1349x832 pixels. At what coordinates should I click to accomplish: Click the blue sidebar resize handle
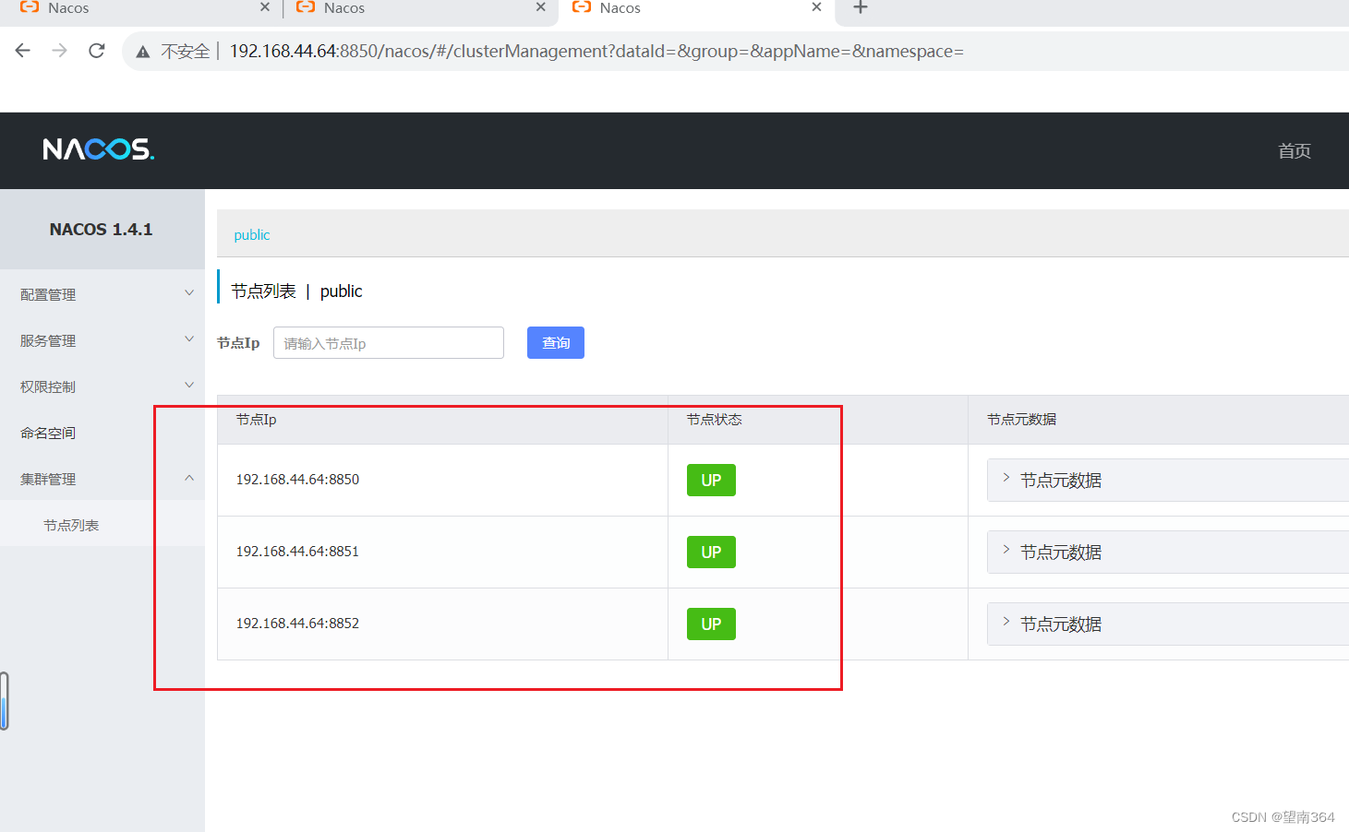point(5,701)
